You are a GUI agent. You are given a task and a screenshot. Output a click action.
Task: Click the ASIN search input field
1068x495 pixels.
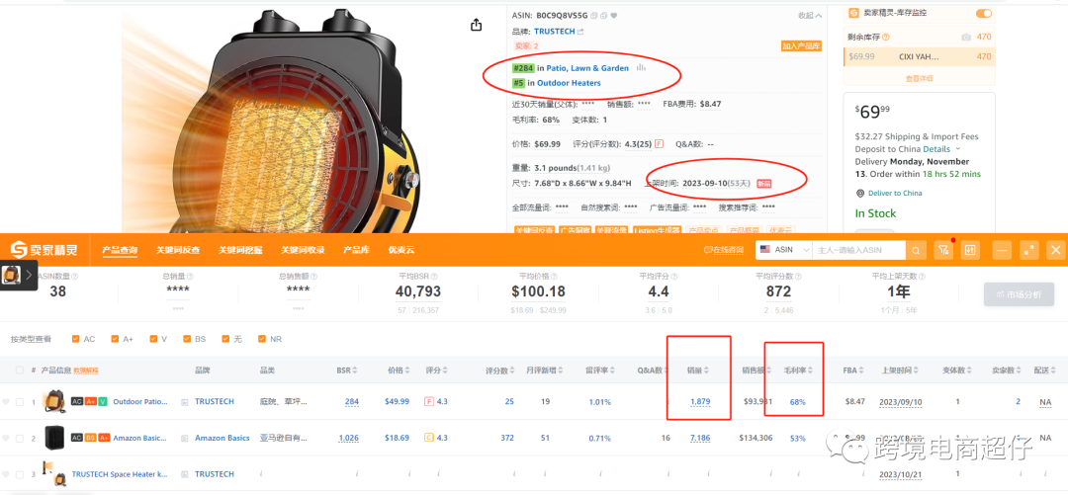tap(859, 250)
